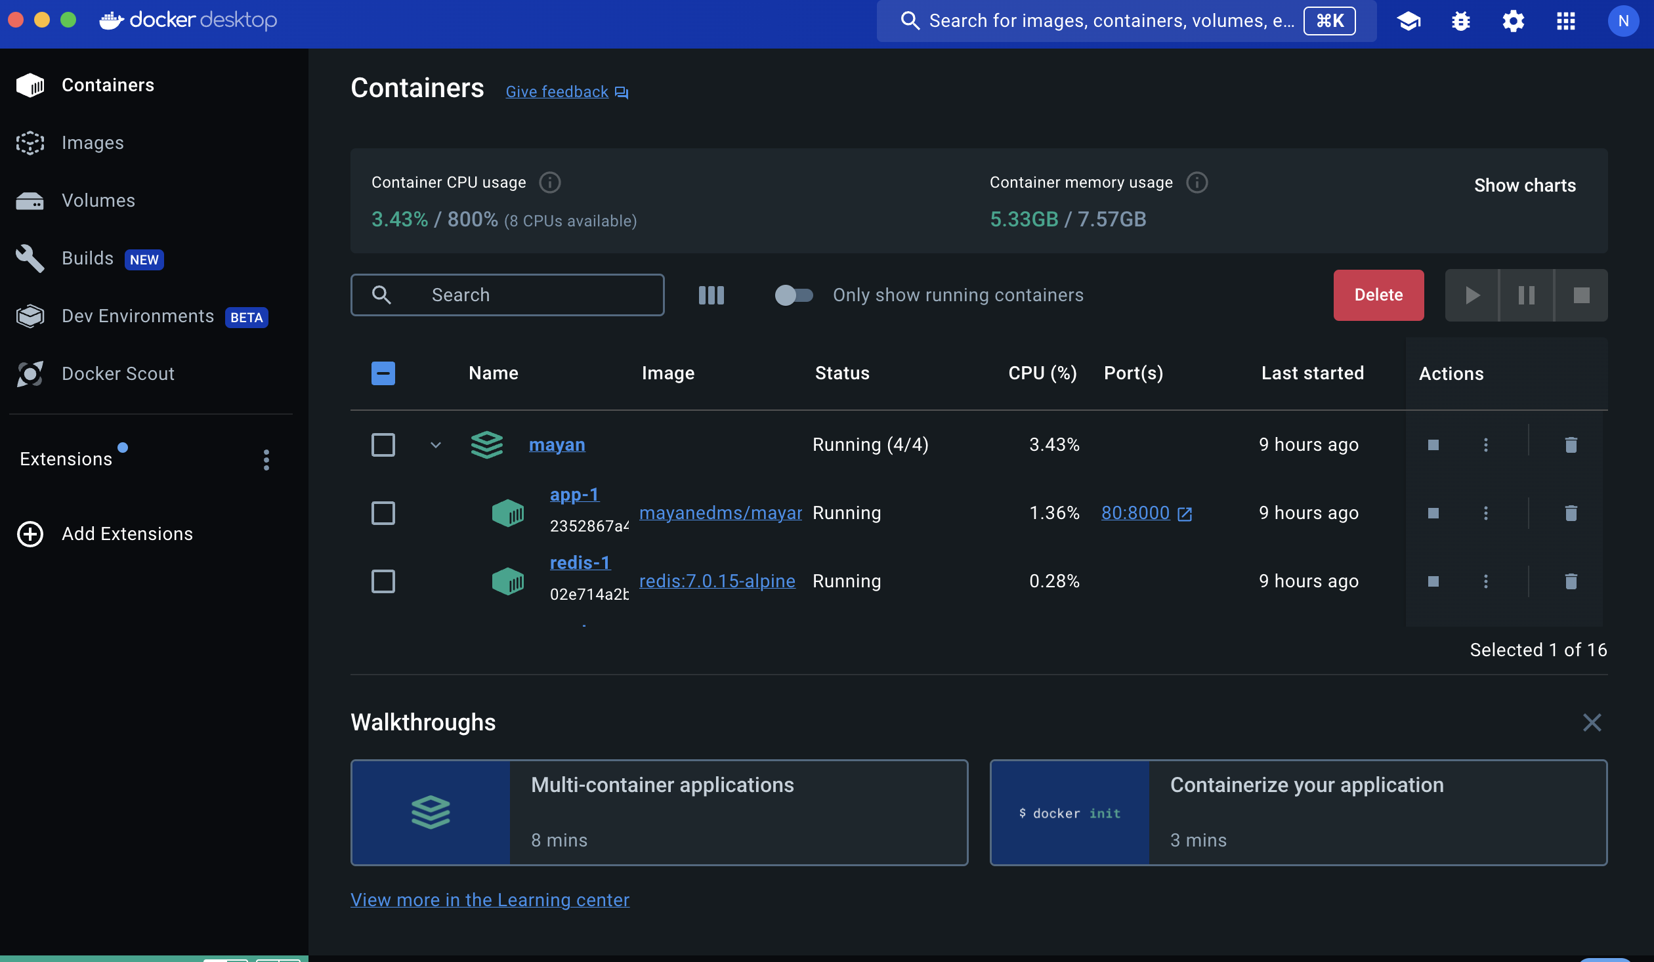Screen dimensions: 1654x962
Task: Click the Pause button in toolbar
Action: 1527,295
